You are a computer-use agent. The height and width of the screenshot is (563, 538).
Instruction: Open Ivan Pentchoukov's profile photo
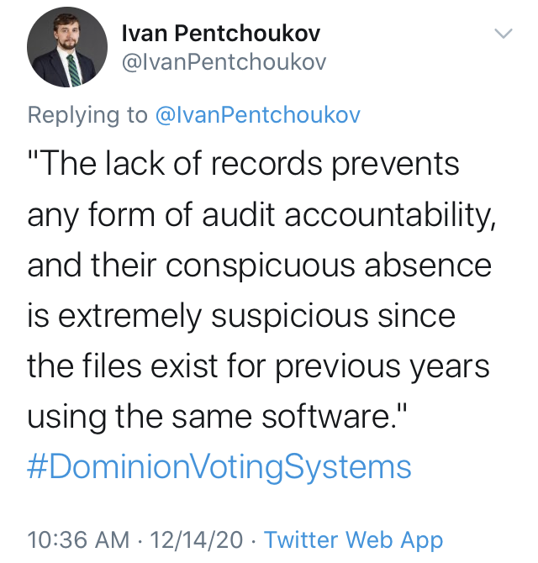point(66,47)
